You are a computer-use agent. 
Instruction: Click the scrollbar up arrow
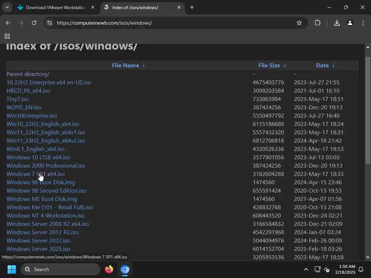click(x=368, y=47)
